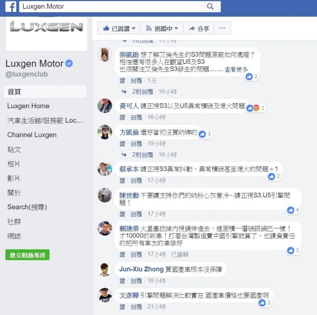This screenshot has width=317, height=315.
Task: Open the 已說讚 dropdown
Action: pyautogui.click(x=119, y=28)
